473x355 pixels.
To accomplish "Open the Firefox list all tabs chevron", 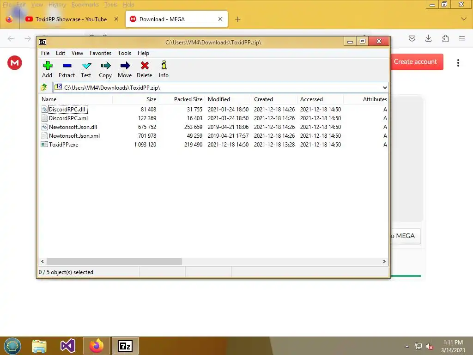I will coord(464,19).
